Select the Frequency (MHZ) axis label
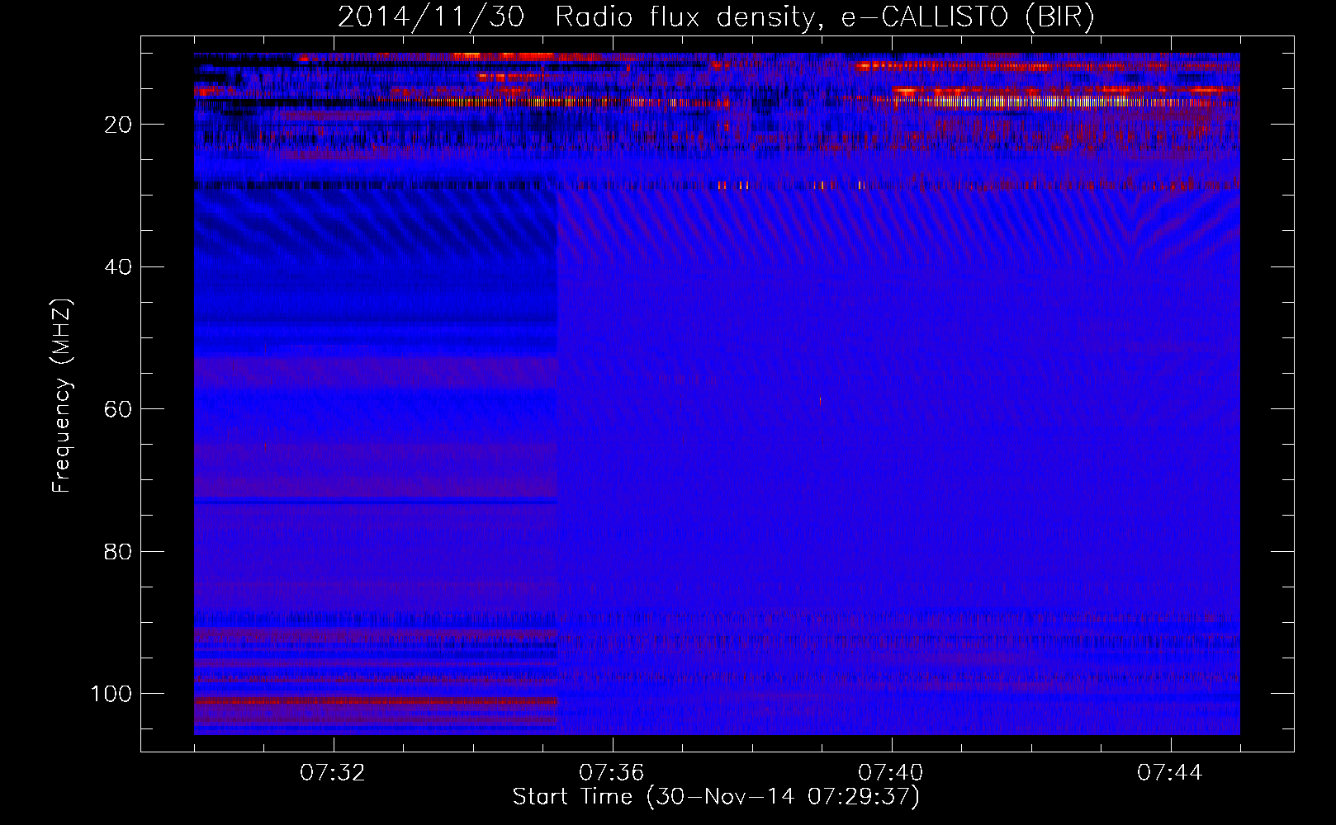This screenshot has height=825, width=1336. pyautogui.click(x=62, y=395)
